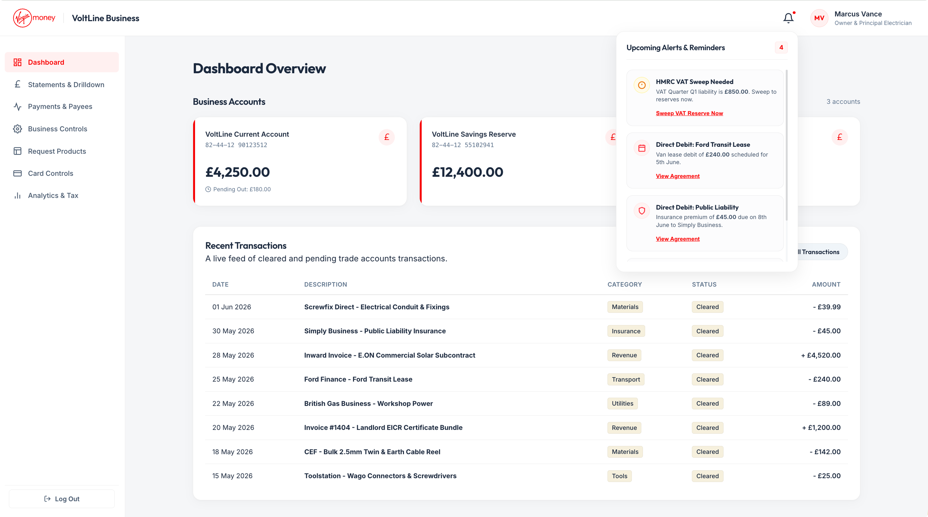Click Invoice #1404 - Landlord EICR Certificate Bundle

(x=526, y=427)
